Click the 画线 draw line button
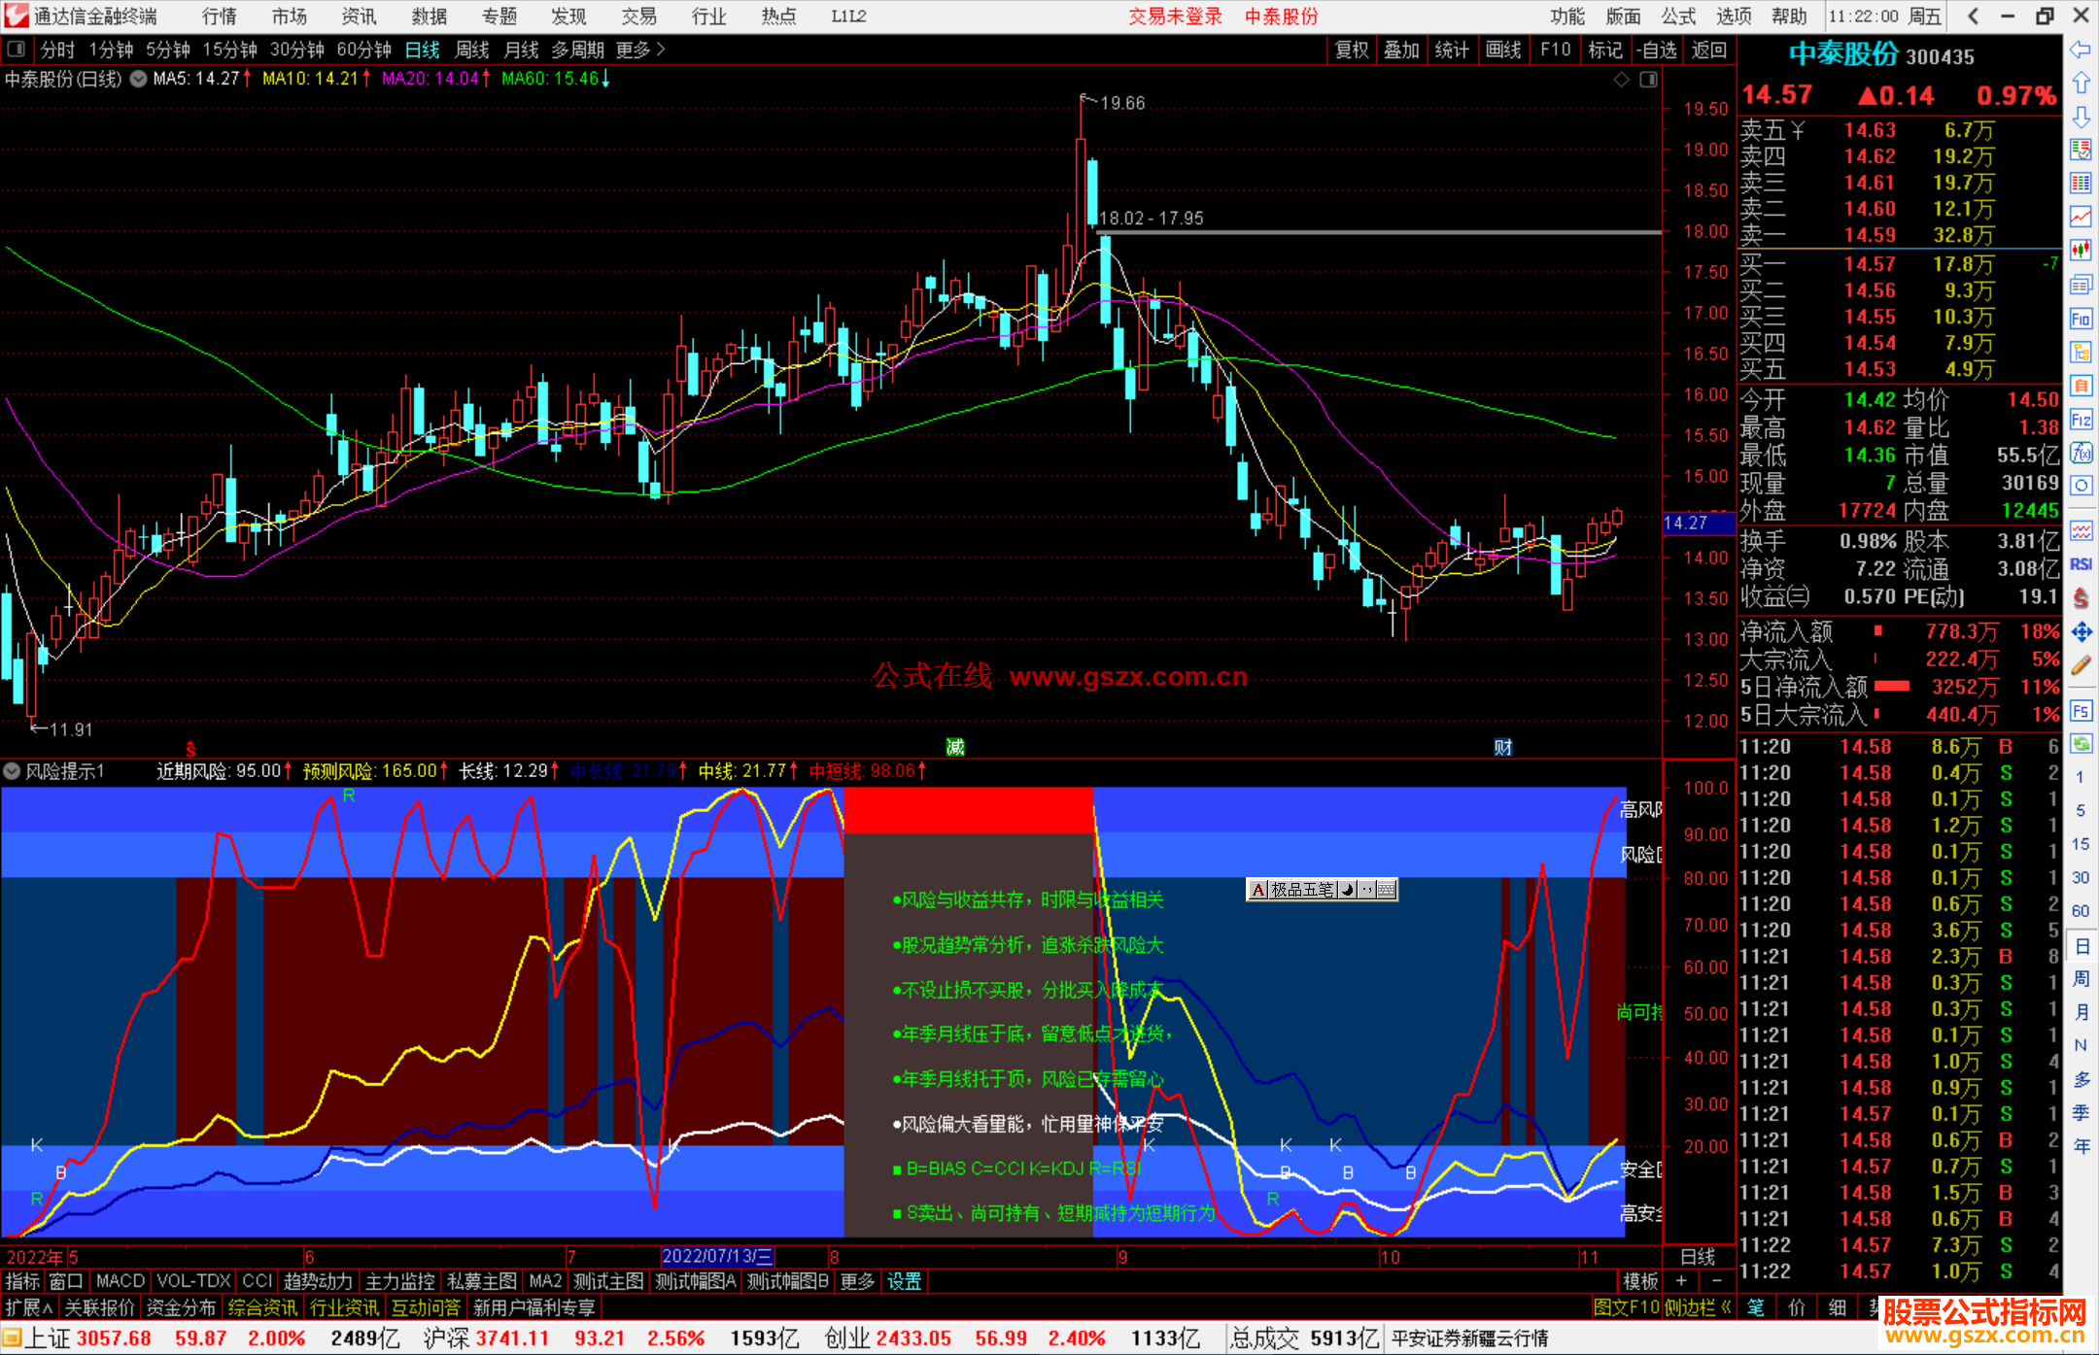 (1503, 50)
